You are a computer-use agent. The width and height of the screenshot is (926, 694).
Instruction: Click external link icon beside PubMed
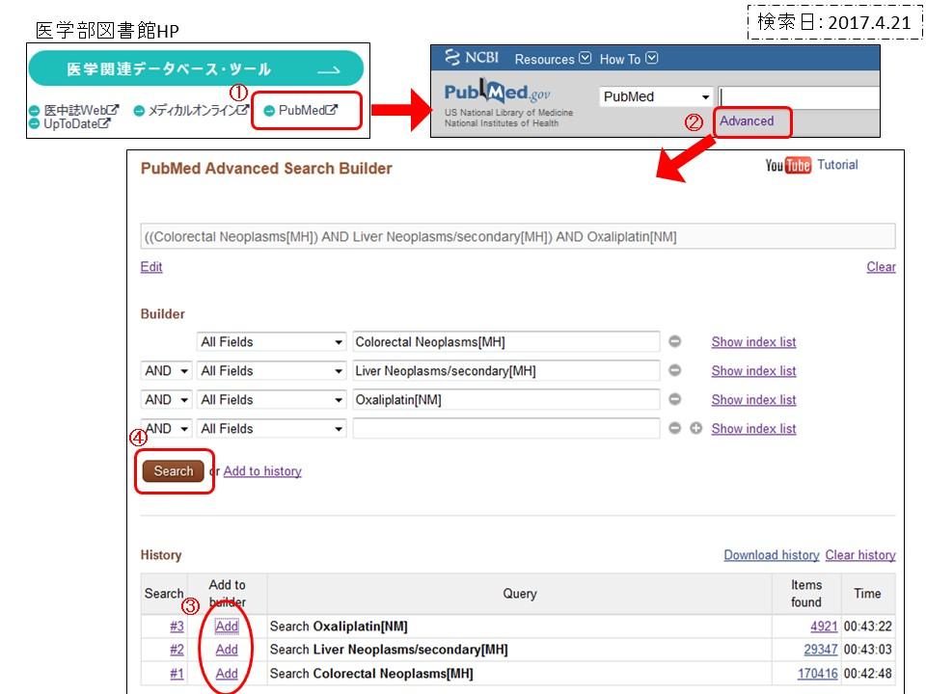tap(332, 110)
